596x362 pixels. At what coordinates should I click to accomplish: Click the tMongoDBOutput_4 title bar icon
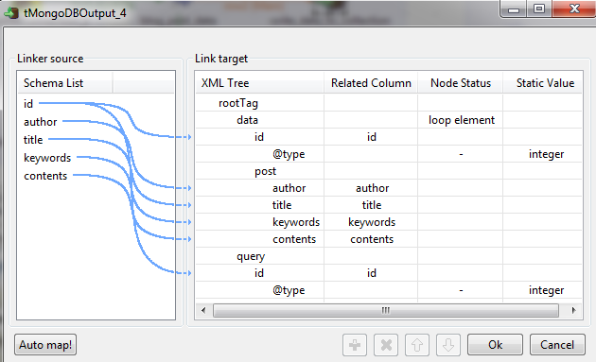click(11, 13)
